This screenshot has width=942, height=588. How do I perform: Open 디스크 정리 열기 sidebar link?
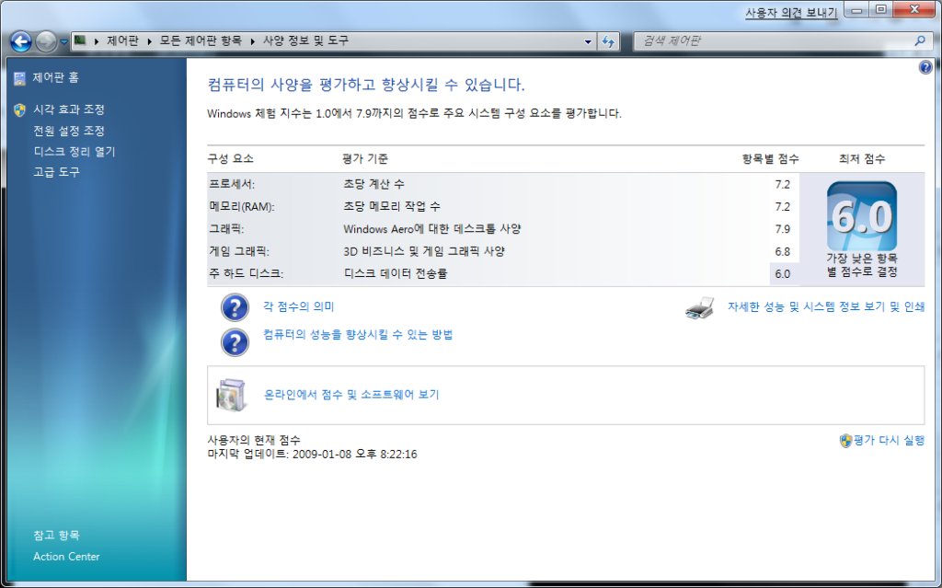click(x=75, y=152)
